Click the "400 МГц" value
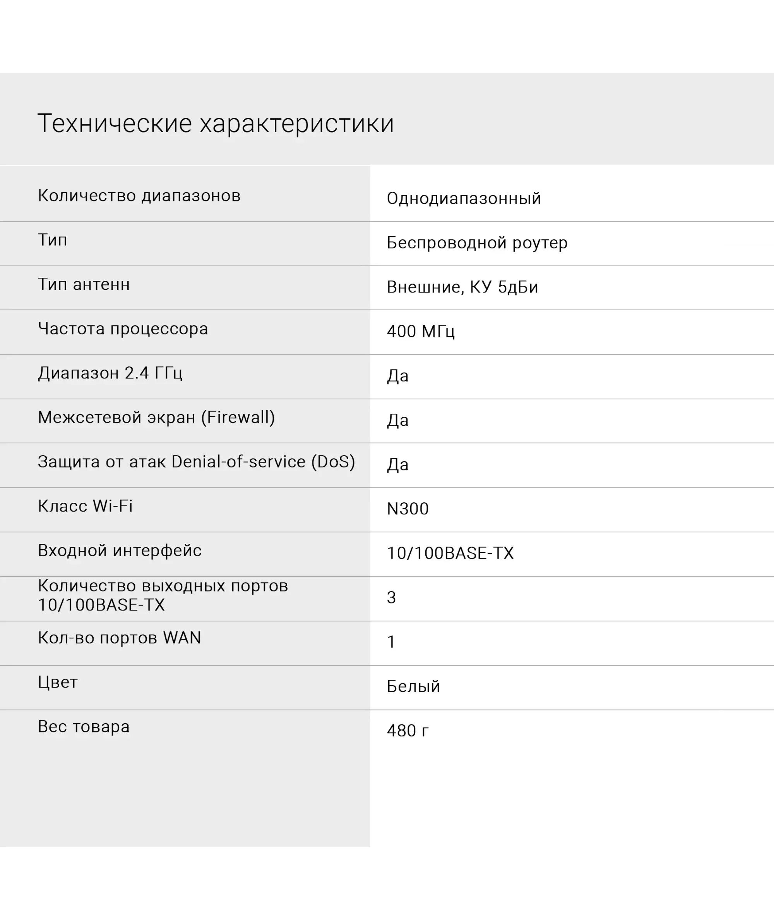774x920 pixels. tap(420, 332)
